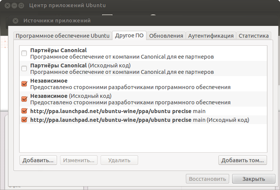Open the Аутентификация tab
The height and width of the screenshot is (190, 280).
(211, 36)
